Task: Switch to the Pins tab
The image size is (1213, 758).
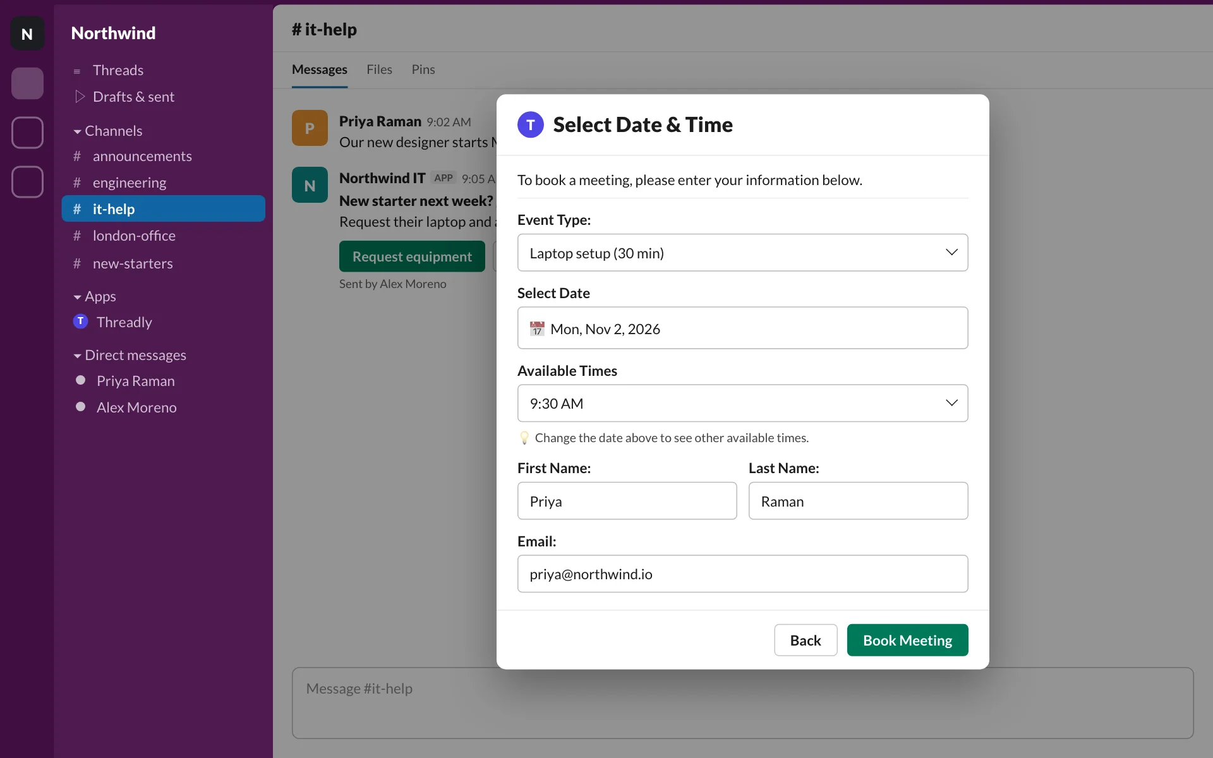Action: click(x=423, y=69)
